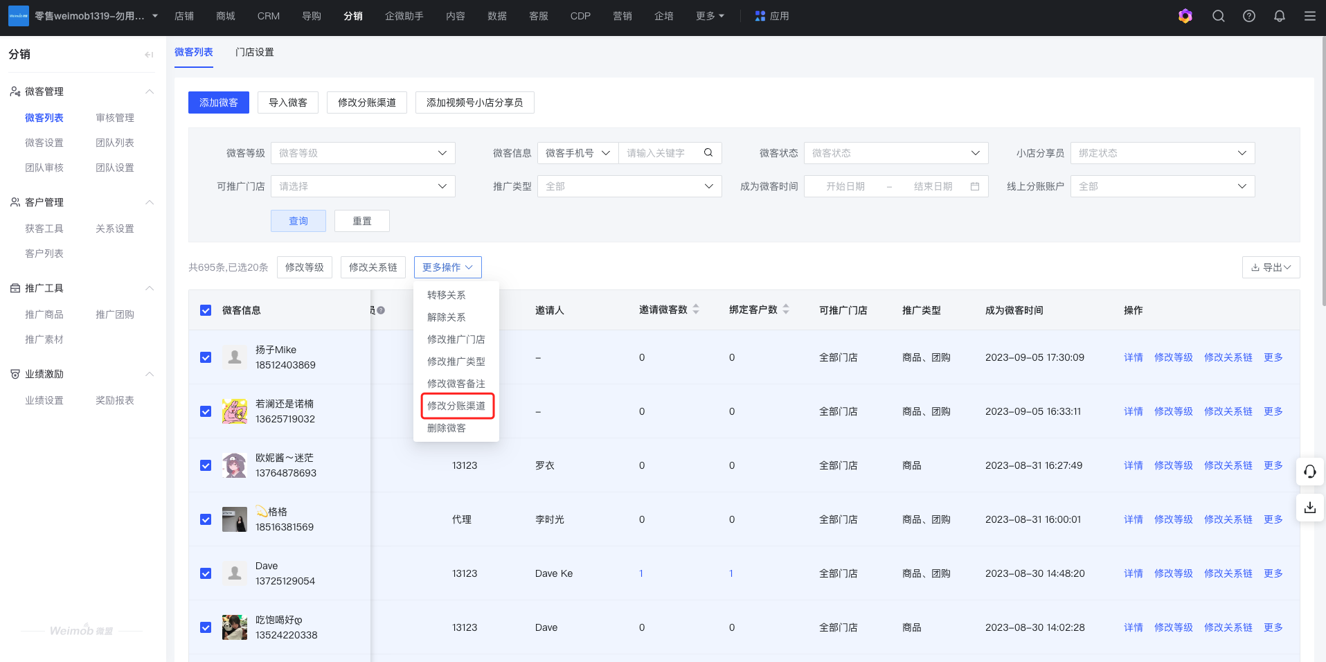Collapse the 分销 sidebar with arrow icon

click(149, 55)
